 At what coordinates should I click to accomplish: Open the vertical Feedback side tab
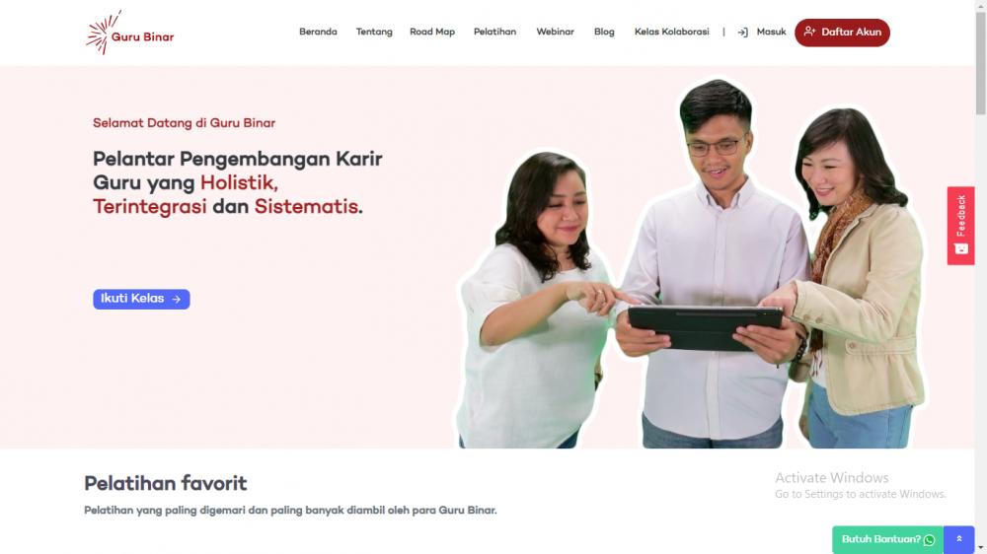pos(960,225)
